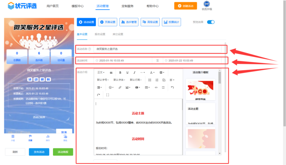Image resolution: width=286 pixels, height=165 pixels.
Task: Enter fullscreen editor mode
Action: pos(108,95)
